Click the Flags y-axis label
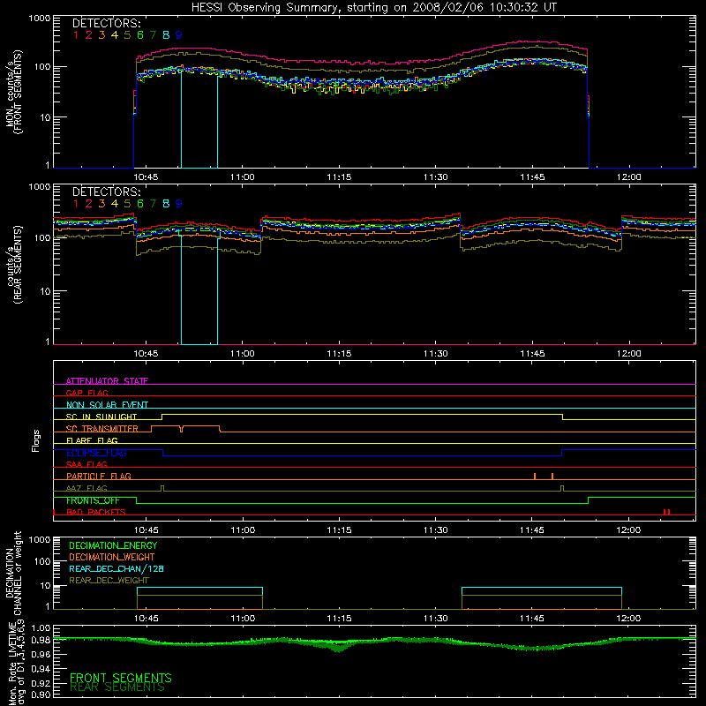706x706 pixels. (x=36, y=440)
